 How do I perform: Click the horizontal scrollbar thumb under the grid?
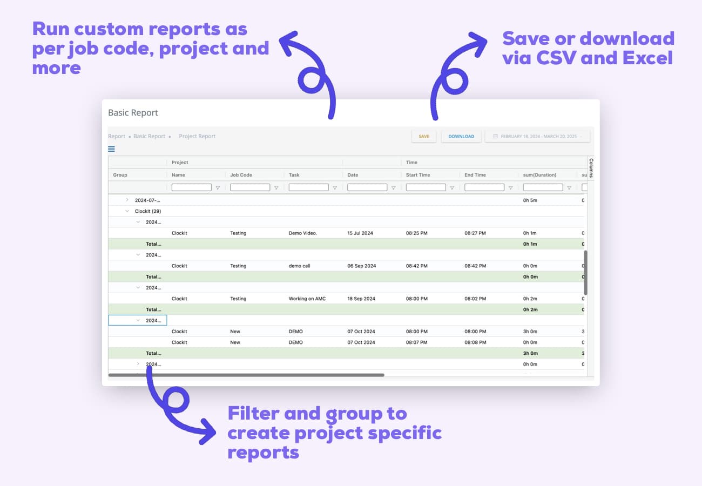click(246, 375)
